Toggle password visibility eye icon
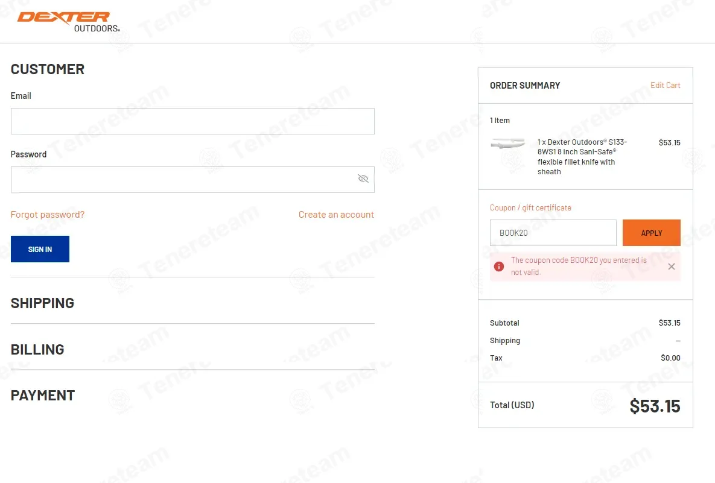This screenshot has height=483, width=715. (x=363, y=178)
